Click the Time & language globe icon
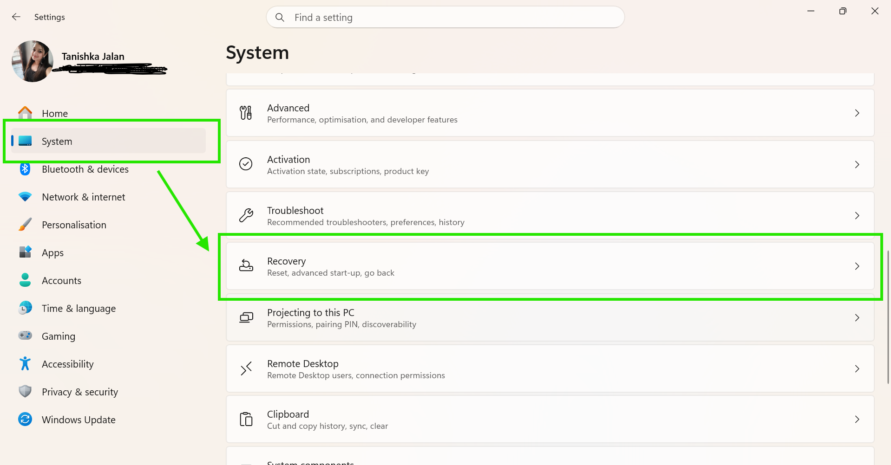891x465 pixels. coord(25,308)
